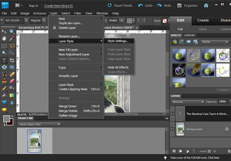Select the Crop tool in toolbox

tap(12, 60)
